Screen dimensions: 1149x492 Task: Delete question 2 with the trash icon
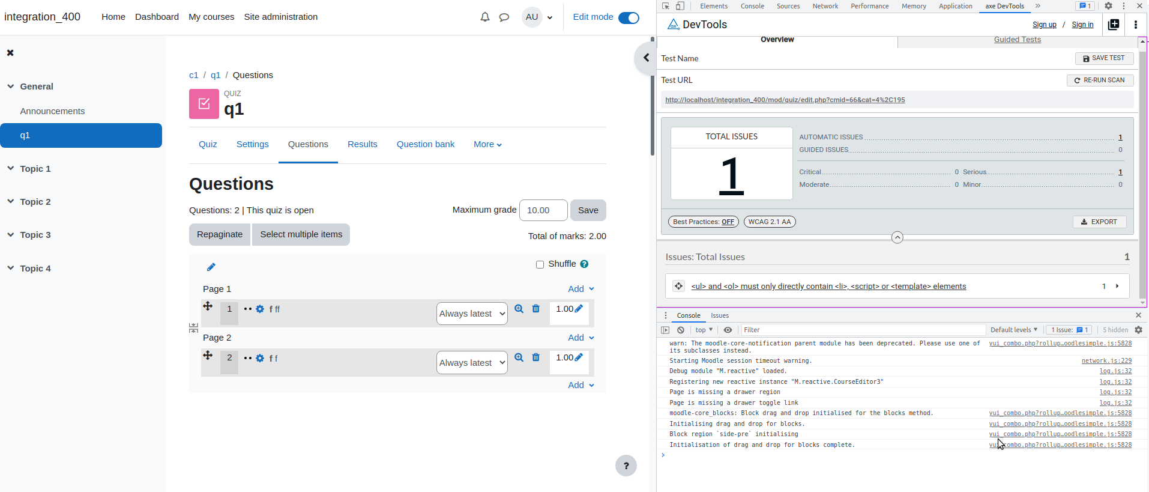(x=536, y=357)
